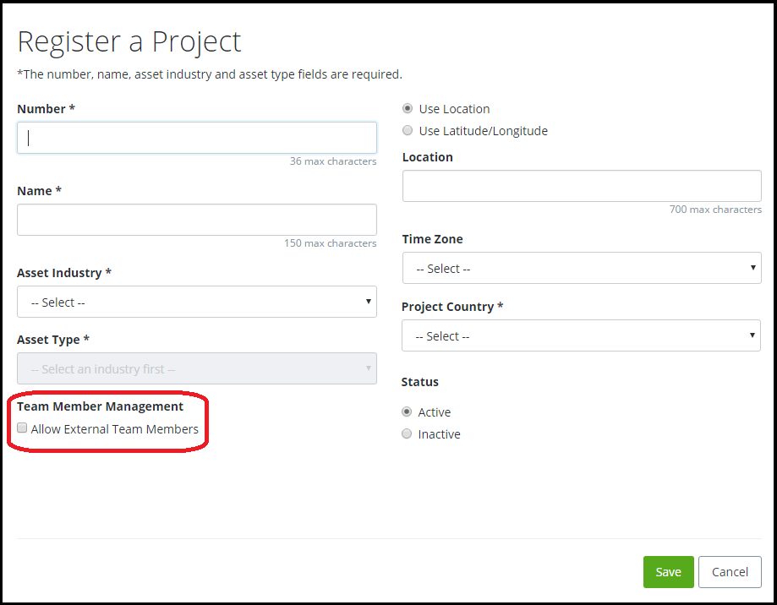Viewport: 777px width, 605px height.
Task: Click the Inactive status label
Action: [439, 434]
